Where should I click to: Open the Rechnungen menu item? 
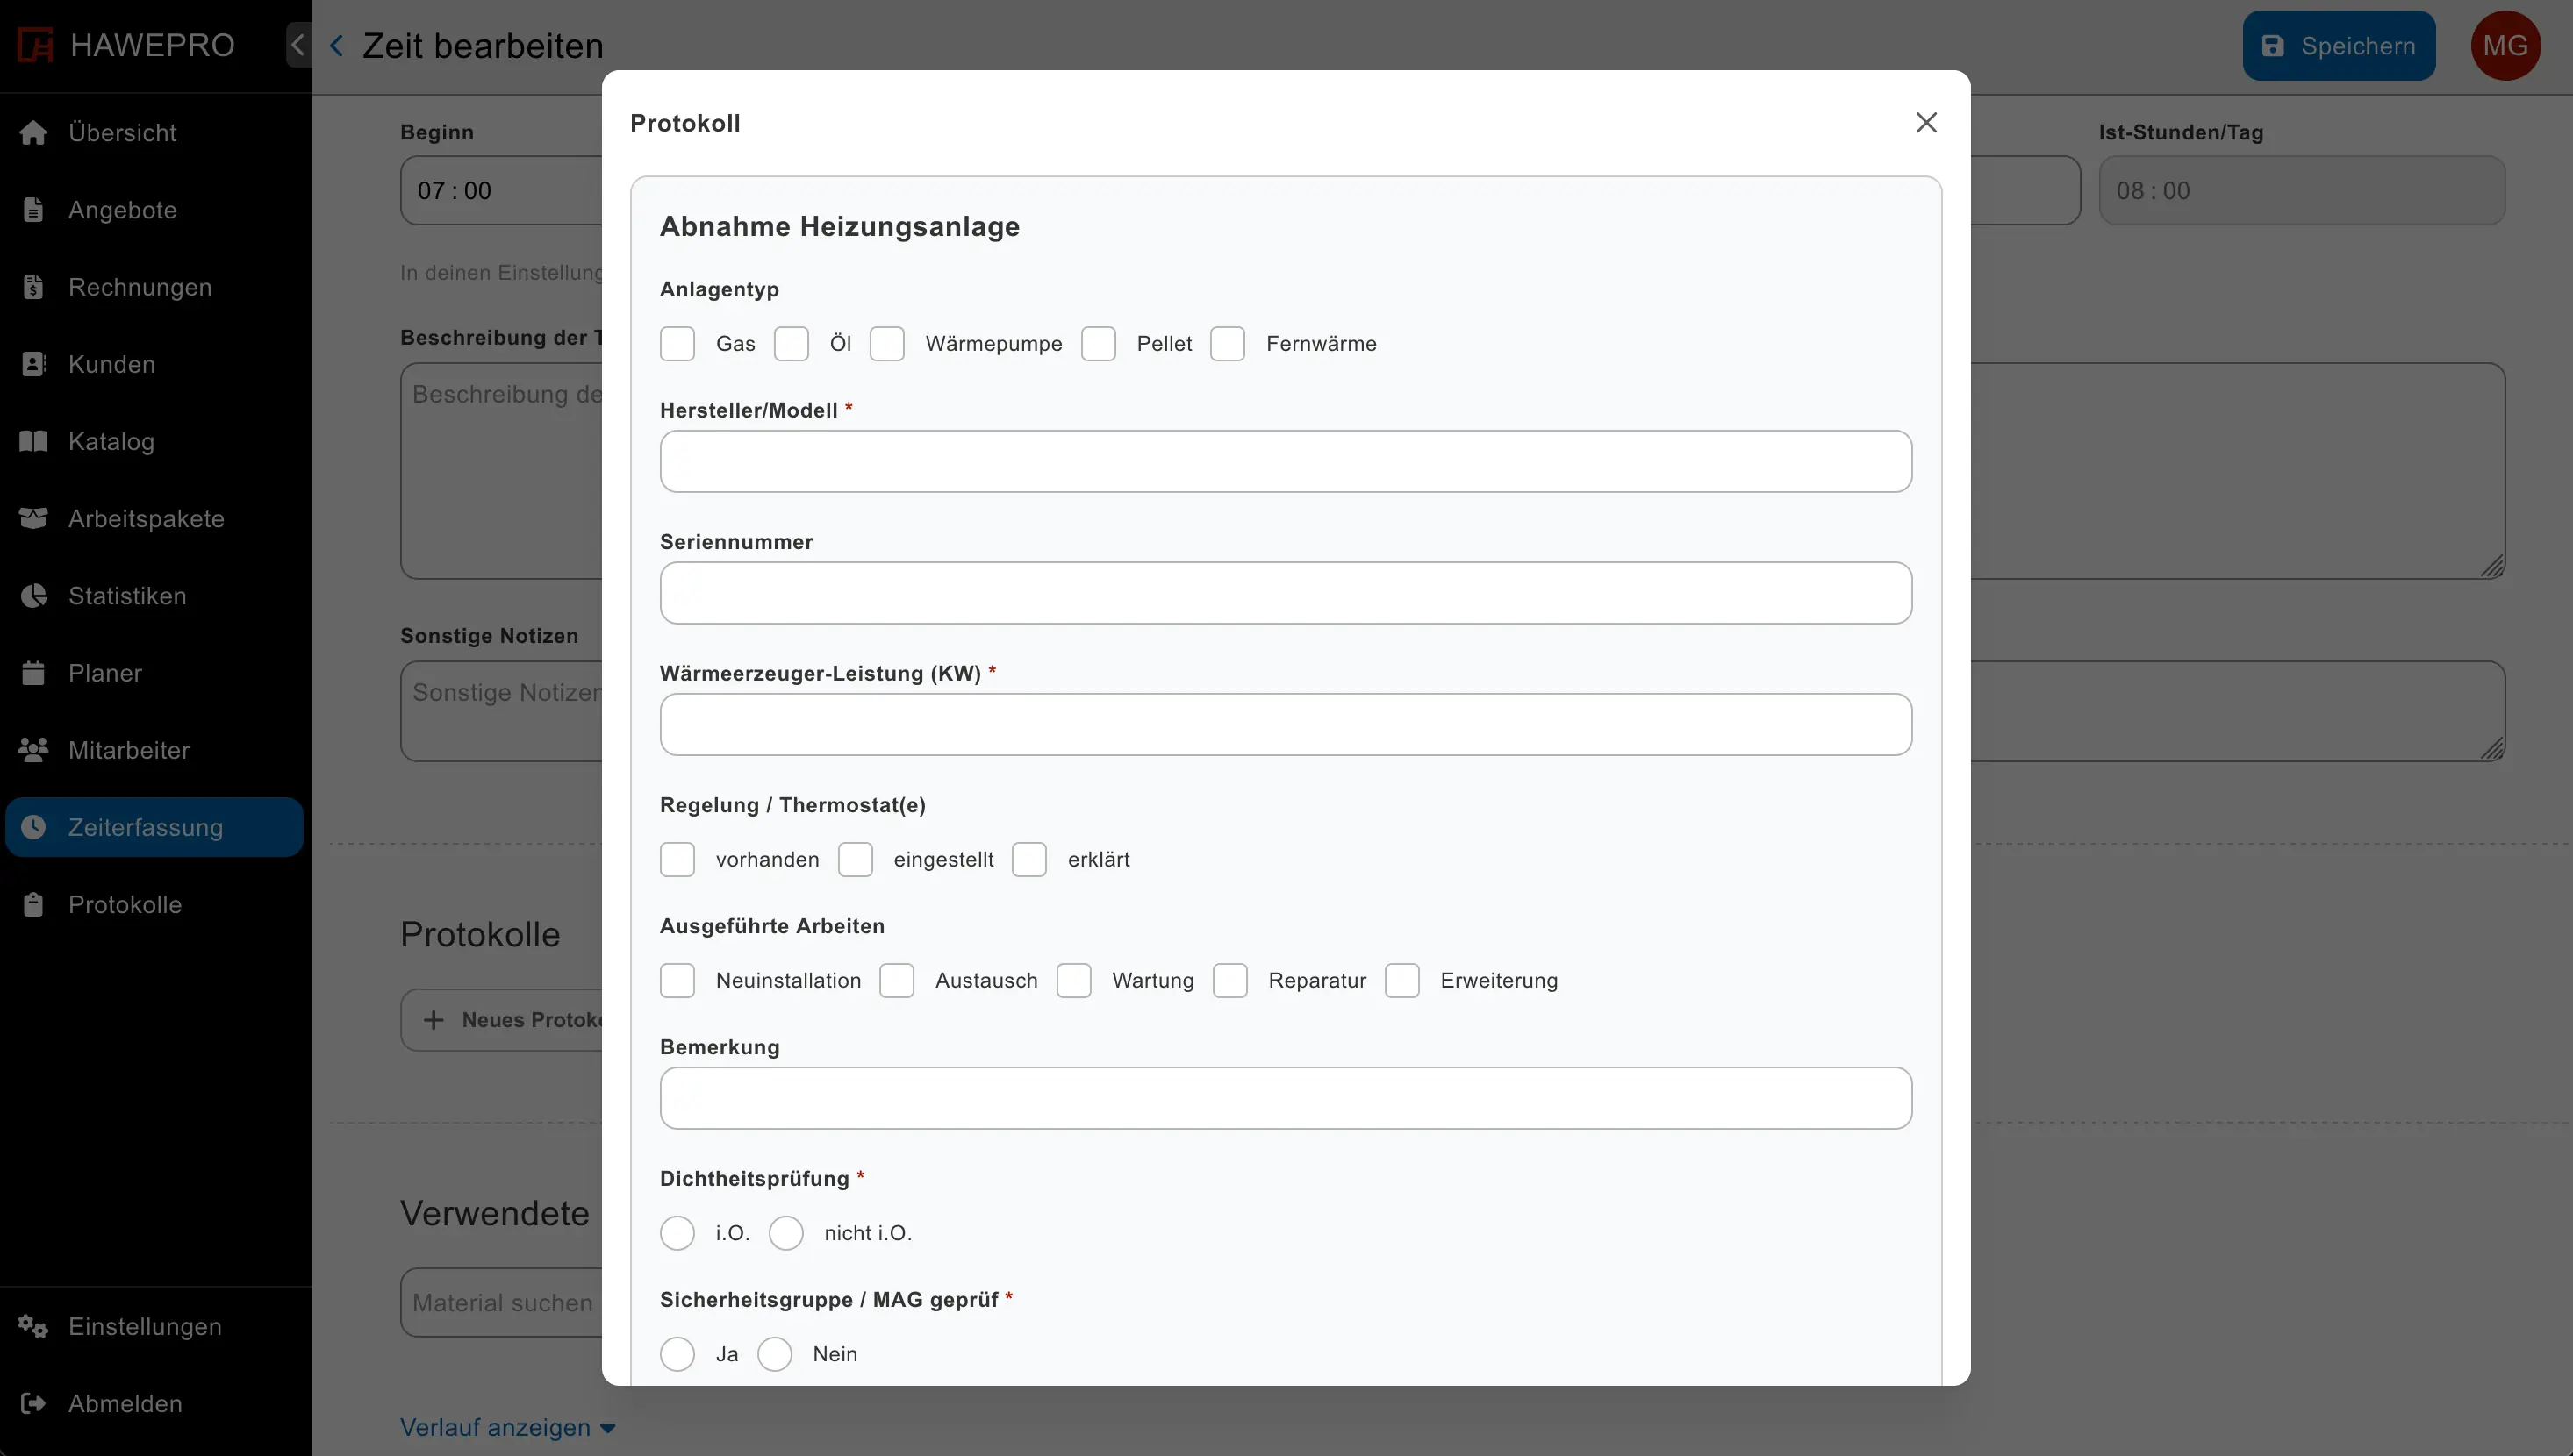[x=140, y=288]
